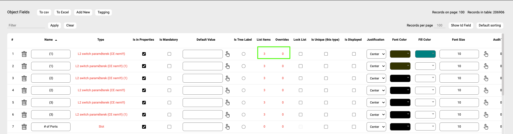Image resolution: width=513 pixels, height=134 pixels.
Task: Click the 'Add New' button
Action: [x=83, y=12]
